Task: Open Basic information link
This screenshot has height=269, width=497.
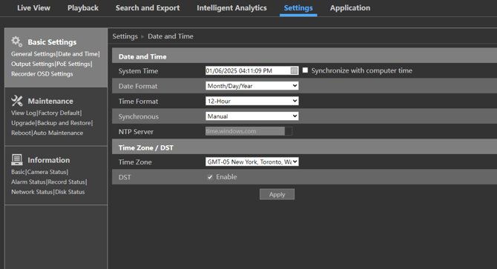Action: click(x=18, y=172)
